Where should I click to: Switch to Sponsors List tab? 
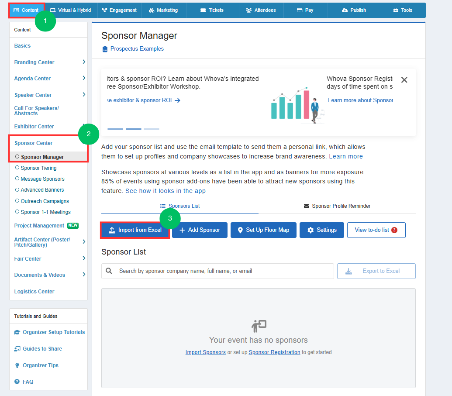point(180,206)
